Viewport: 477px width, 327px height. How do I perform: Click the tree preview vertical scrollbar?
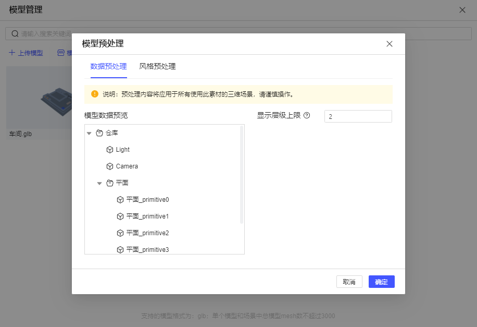click(242, 175)
